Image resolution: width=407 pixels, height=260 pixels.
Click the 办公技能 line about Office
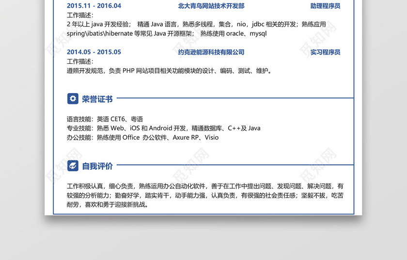142,138
